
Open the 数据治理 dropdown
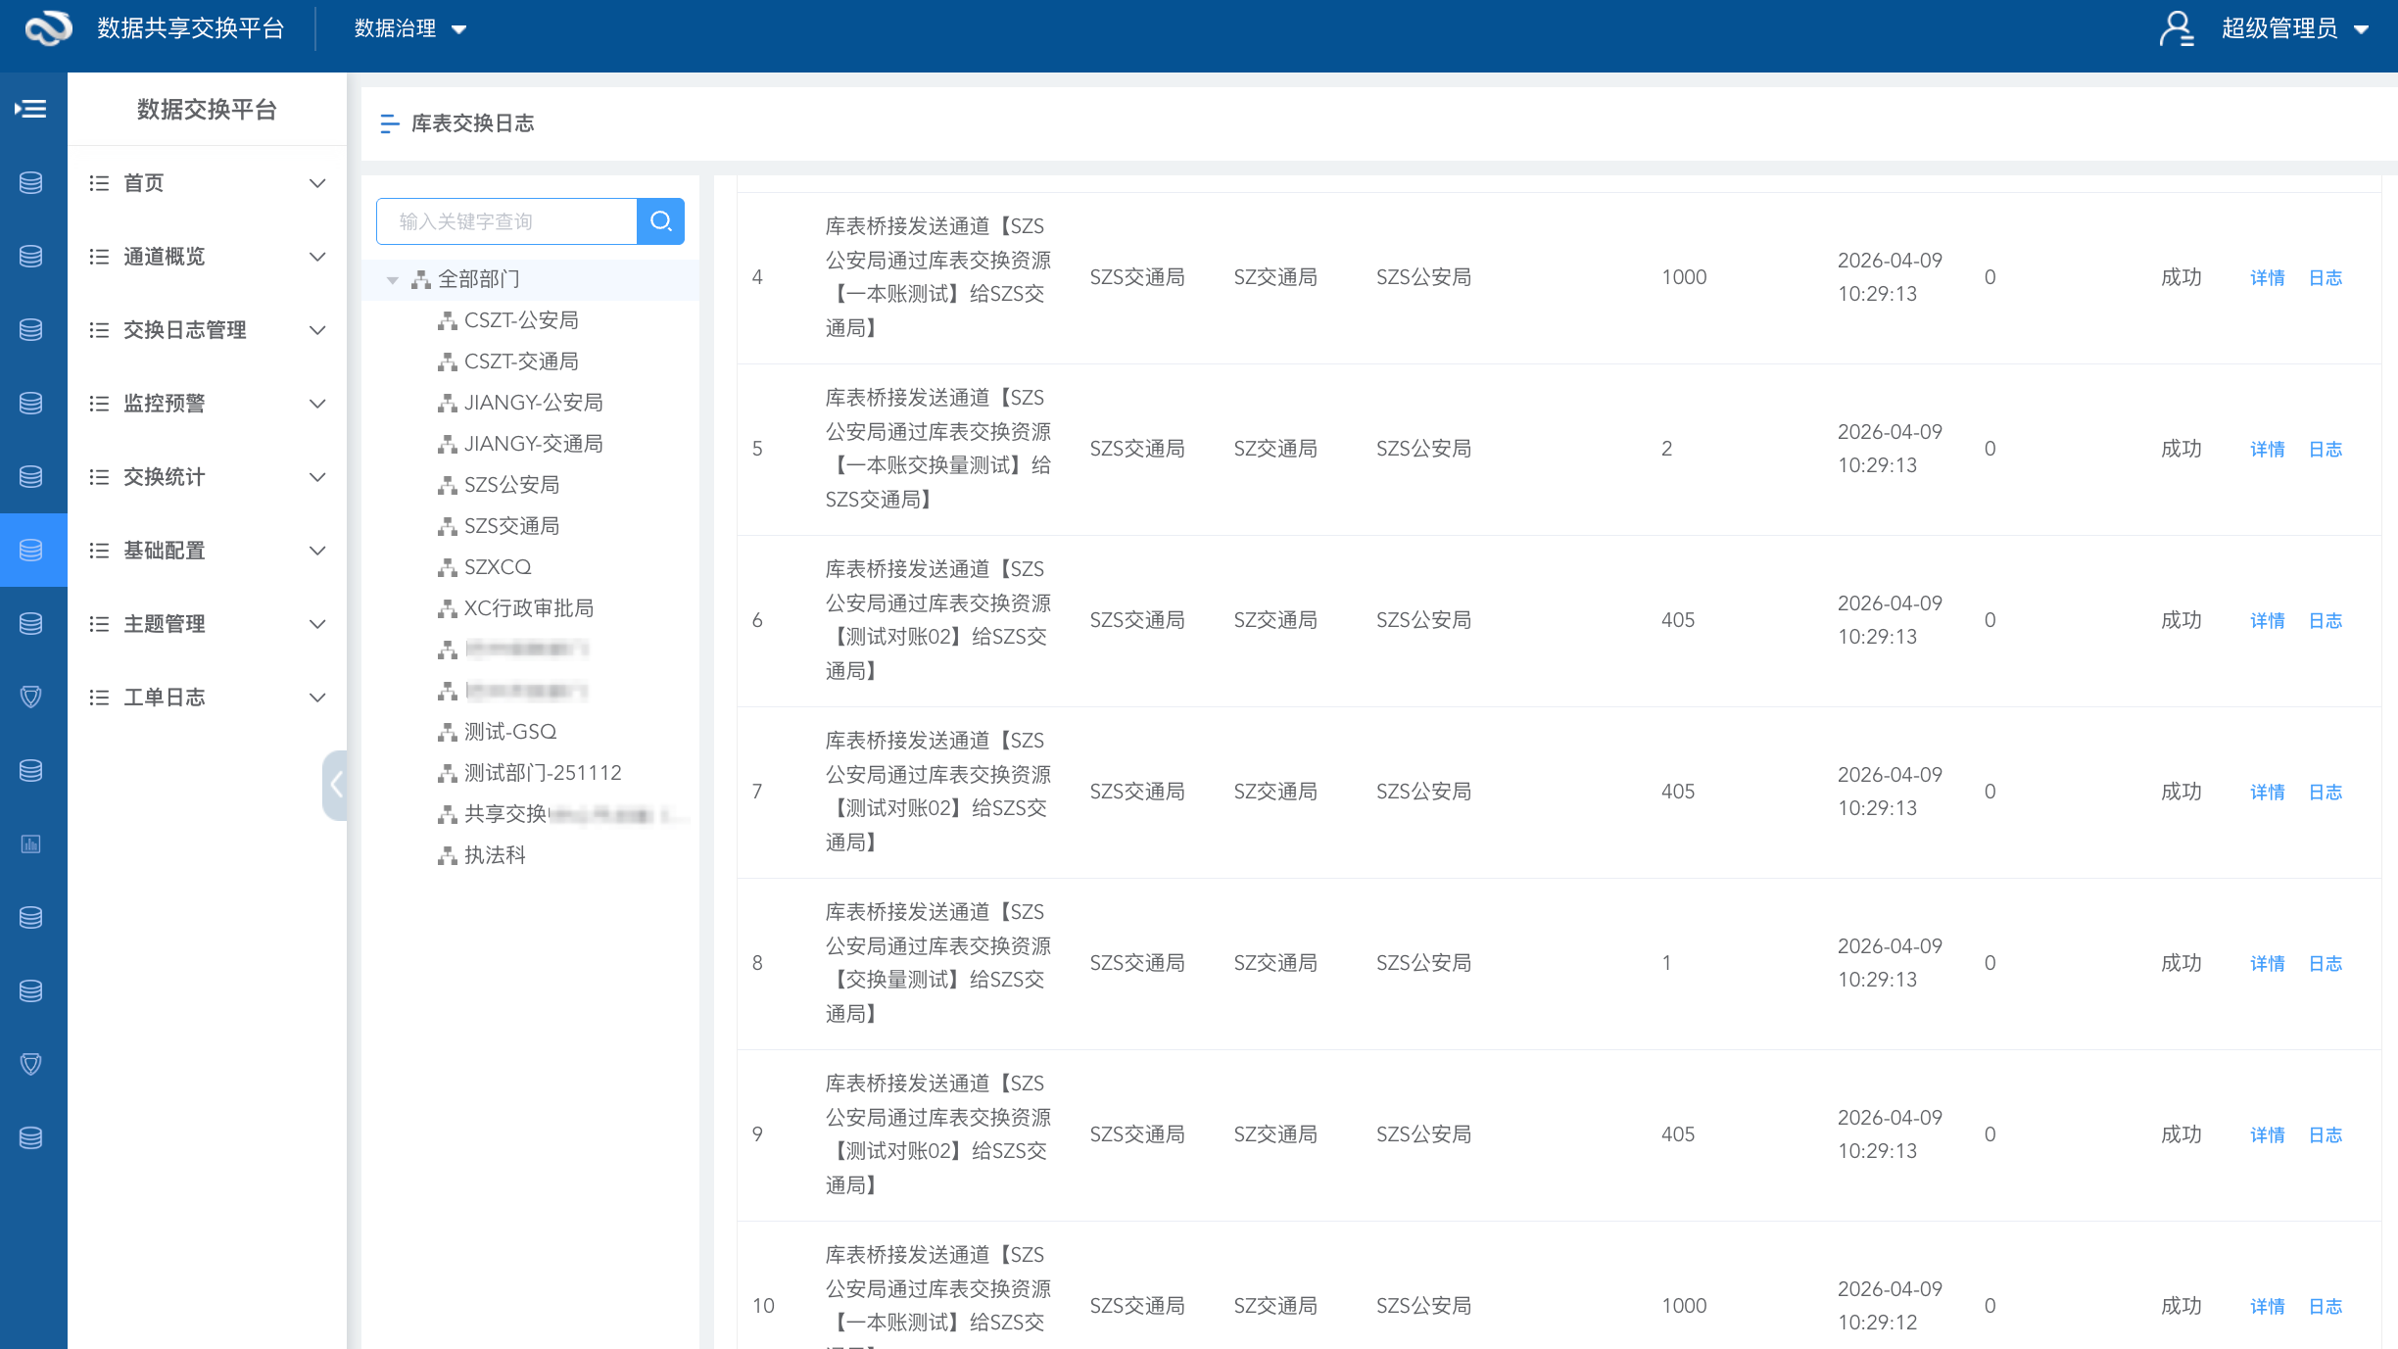pyautogui.click(x=409, y=29)
